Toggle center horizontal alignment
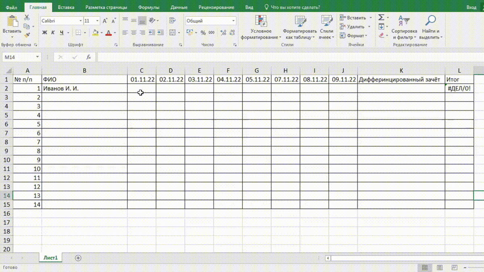Screen dimensions: 484x272 pos(134,33)
